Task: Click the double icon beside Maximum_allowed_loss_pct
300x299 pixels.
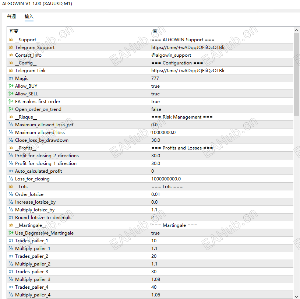Action: (11, 125)
